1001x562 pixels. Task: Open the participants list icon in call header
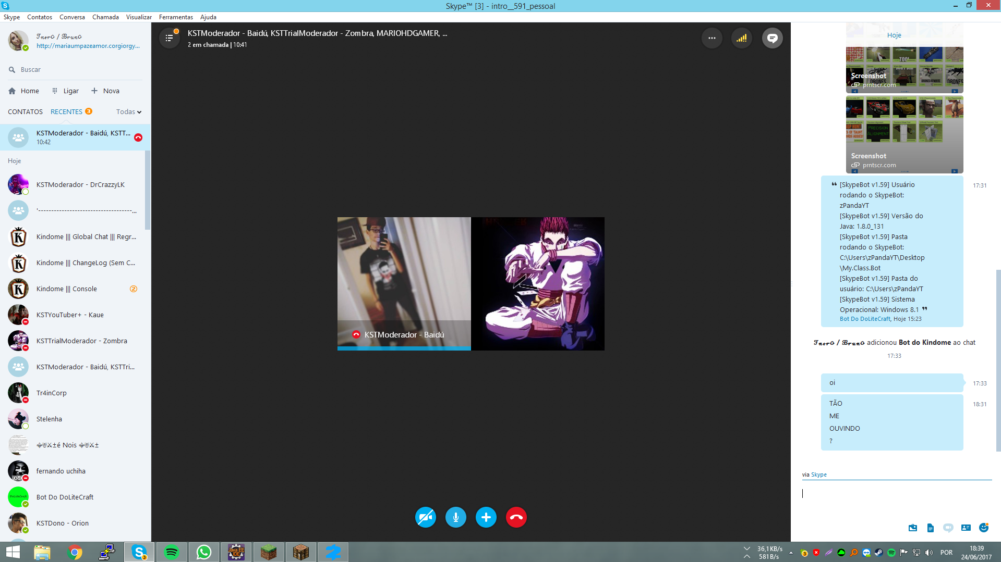pos(169,38)
